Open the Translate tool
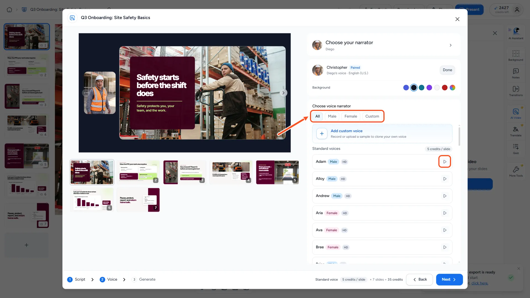This screenshot has height=298, width=530. (516, 131)
